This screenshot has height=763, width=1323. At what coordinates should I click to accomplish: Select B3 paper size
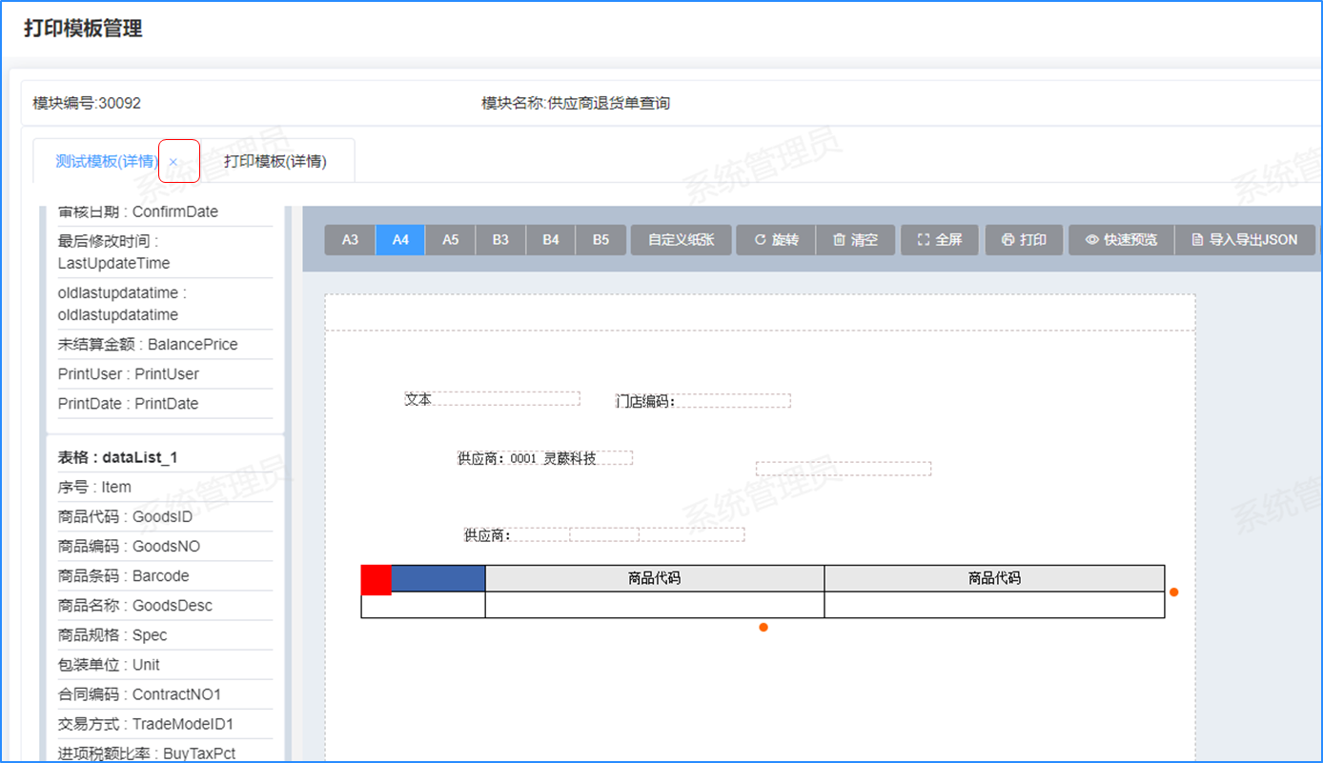tap(500, 240)
